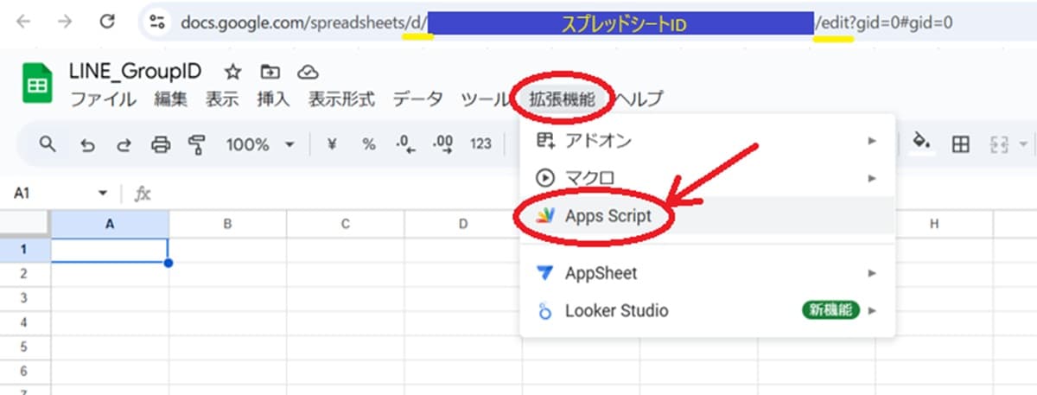The image size is (1037, 395).
Task: Open the 拡張機能 menu
Action: [562, 99]
